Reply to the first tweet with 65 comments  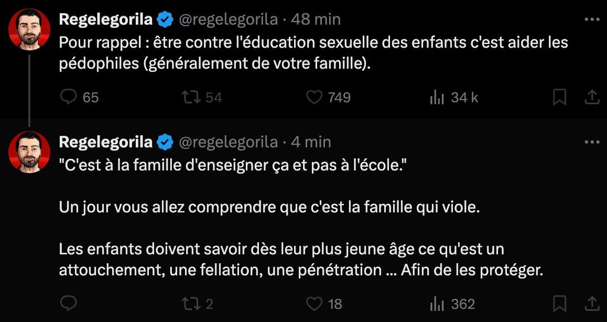[69, 97]
